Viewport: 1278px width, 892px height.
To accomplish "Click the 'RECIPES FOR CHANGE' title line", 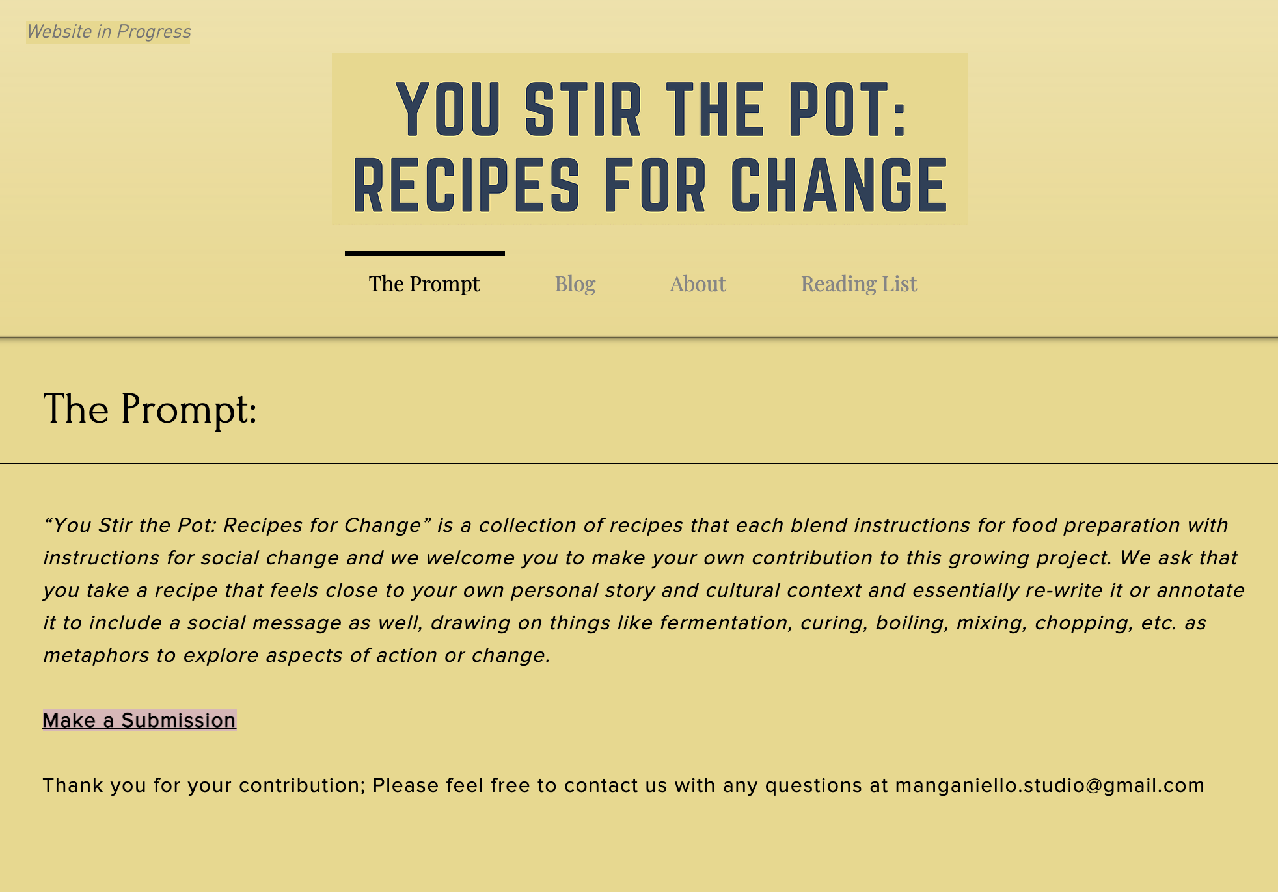I will pos(650,186).
